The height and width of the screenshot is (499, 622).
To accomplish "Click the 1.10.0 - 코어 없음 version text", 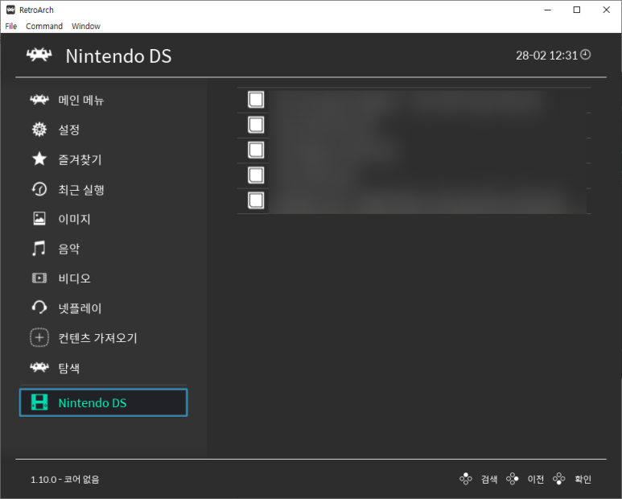I will (65, 480).
